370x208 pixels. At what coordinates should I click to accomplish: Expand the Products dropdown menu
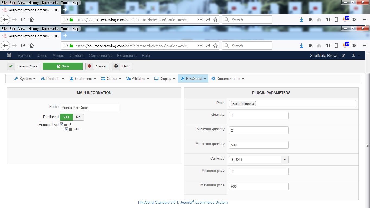[x=53, y=79]
